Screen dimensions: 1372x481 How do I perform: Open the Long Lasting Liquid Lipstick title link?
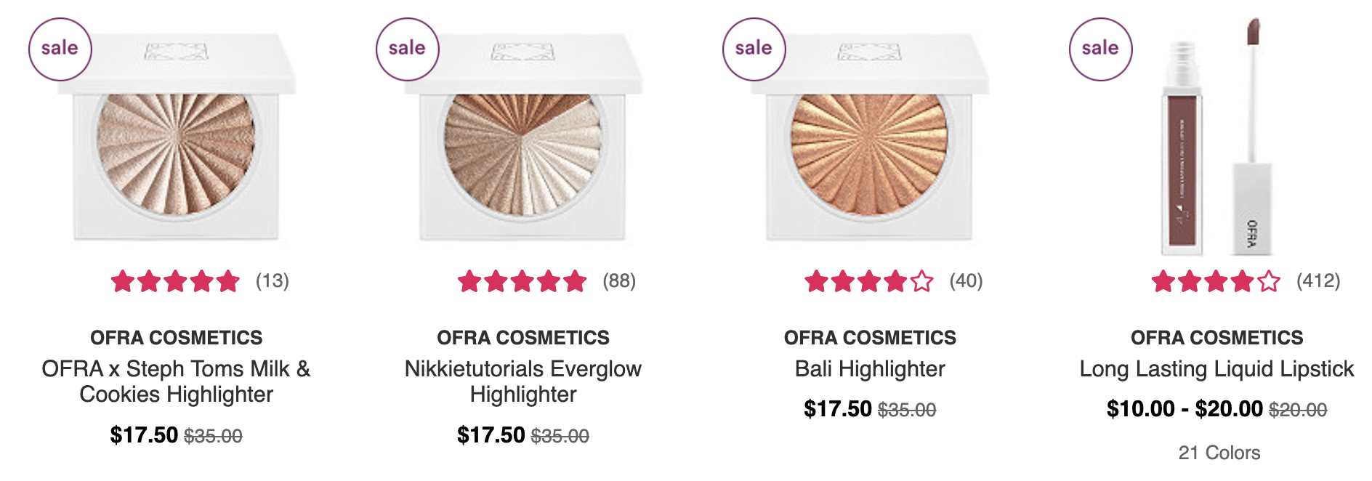click(x=1217, y=369)
